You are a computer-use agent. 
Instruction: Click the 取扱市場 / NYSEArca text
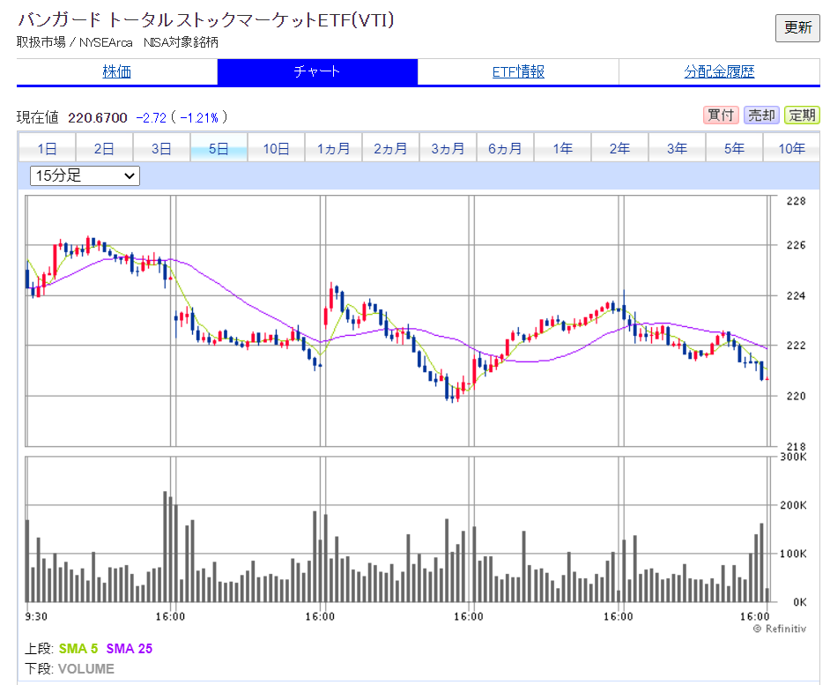75,42
